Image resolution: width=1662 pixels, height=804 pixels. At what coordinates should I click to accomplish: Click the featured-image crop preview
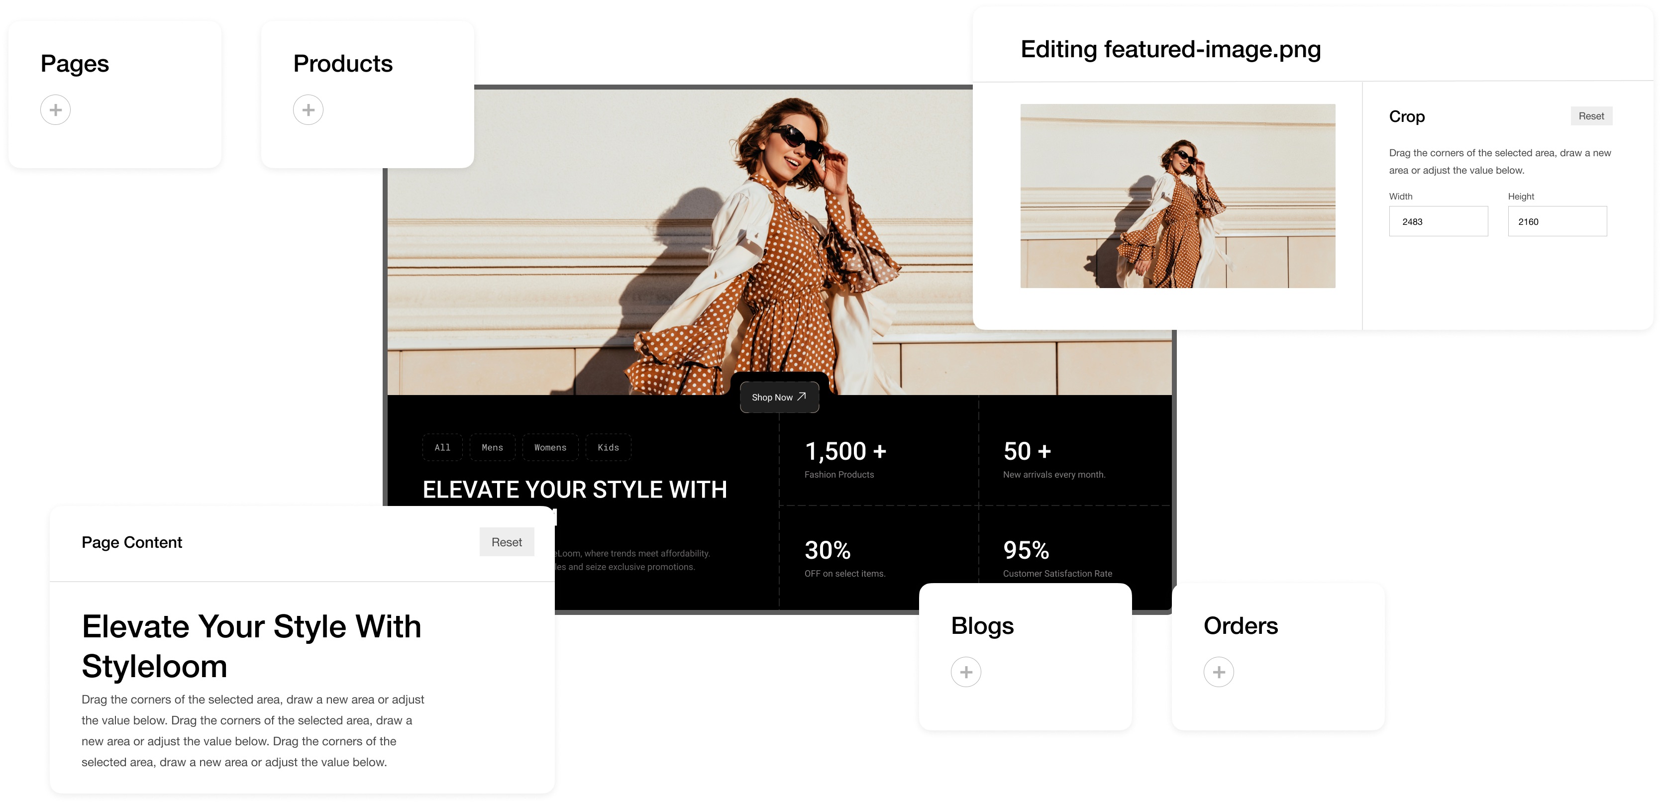tap(1177, 196)
